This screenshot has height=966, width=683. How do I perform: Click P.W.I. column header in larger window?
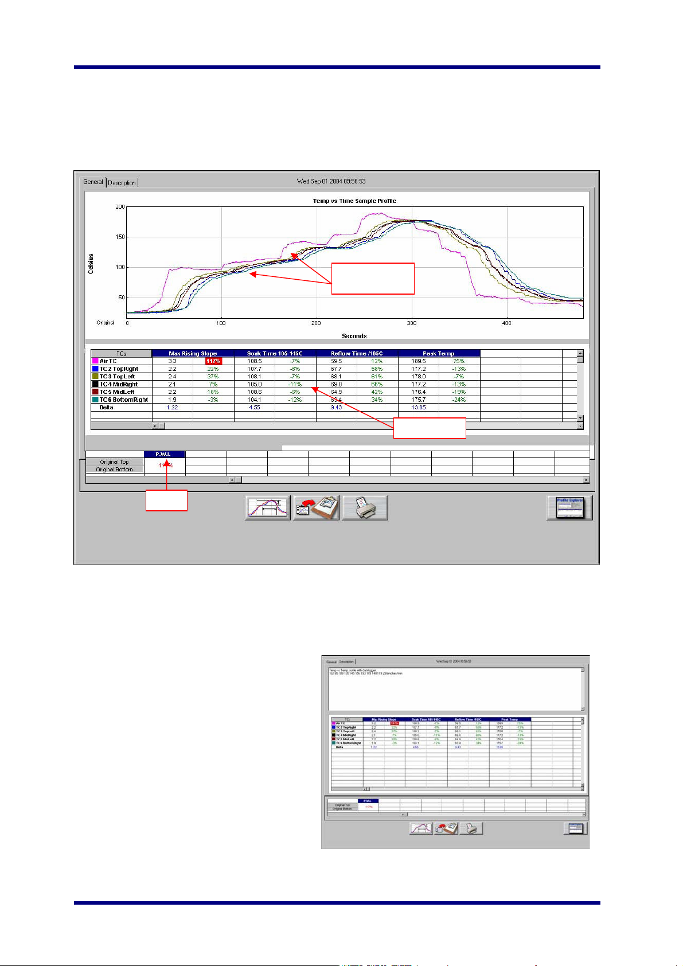click(x=165, y=454)
